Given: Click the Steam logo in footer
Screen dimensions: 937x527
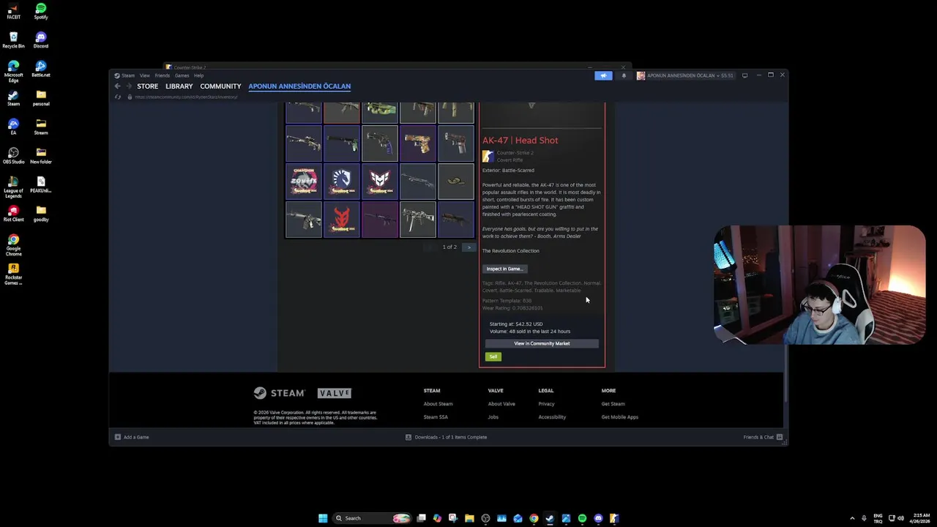Looking at the screenshot, I should coord(279,393).
